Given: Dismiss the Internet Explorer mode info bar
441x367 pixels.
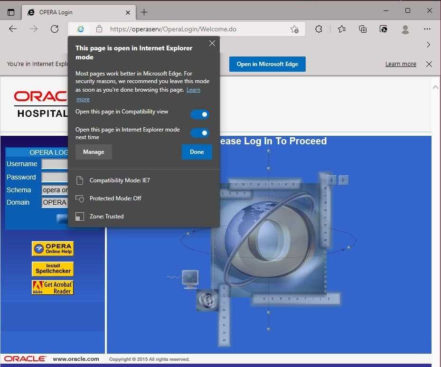Looking at the screenshot, I should coord(429,64).
